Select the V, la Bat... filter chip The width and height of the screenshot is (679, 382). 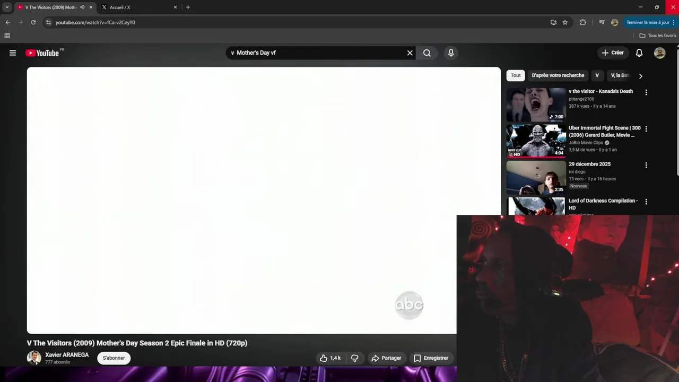click(x=620, y=75)
